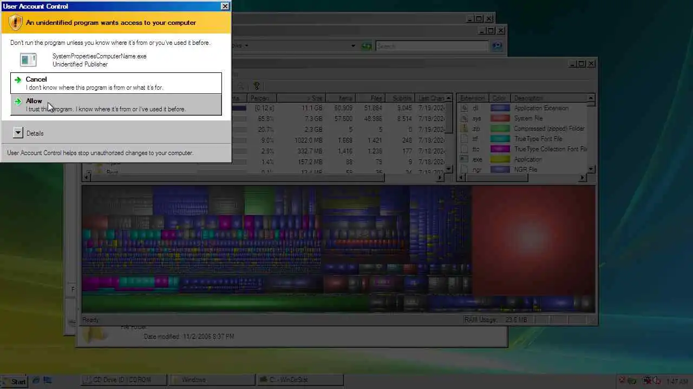Image resolution: width=693 pixels, height=389 pixels.
Task: Close the User Account Control dialog
Action: tap(225, 6)
